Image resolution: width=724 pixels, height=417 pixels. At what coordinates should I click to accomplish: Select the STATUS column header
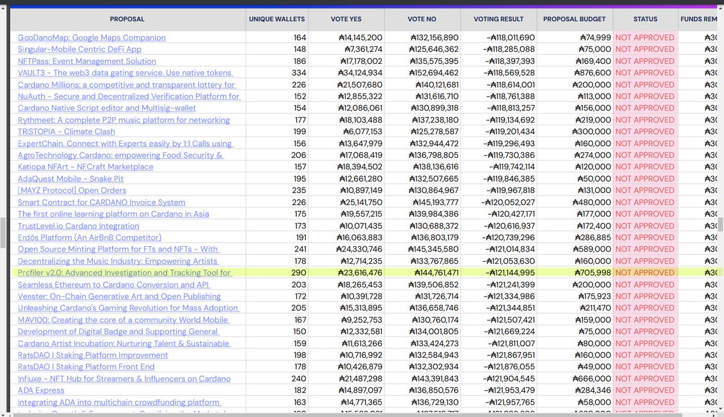tap(645, 19)
